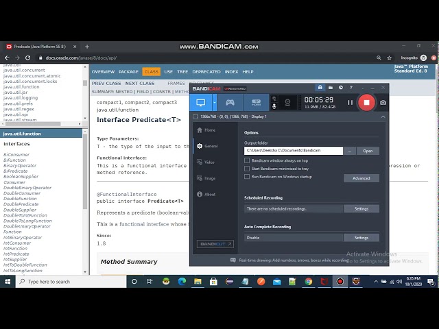Open File Explorer from taskbar

click(198, 282)
